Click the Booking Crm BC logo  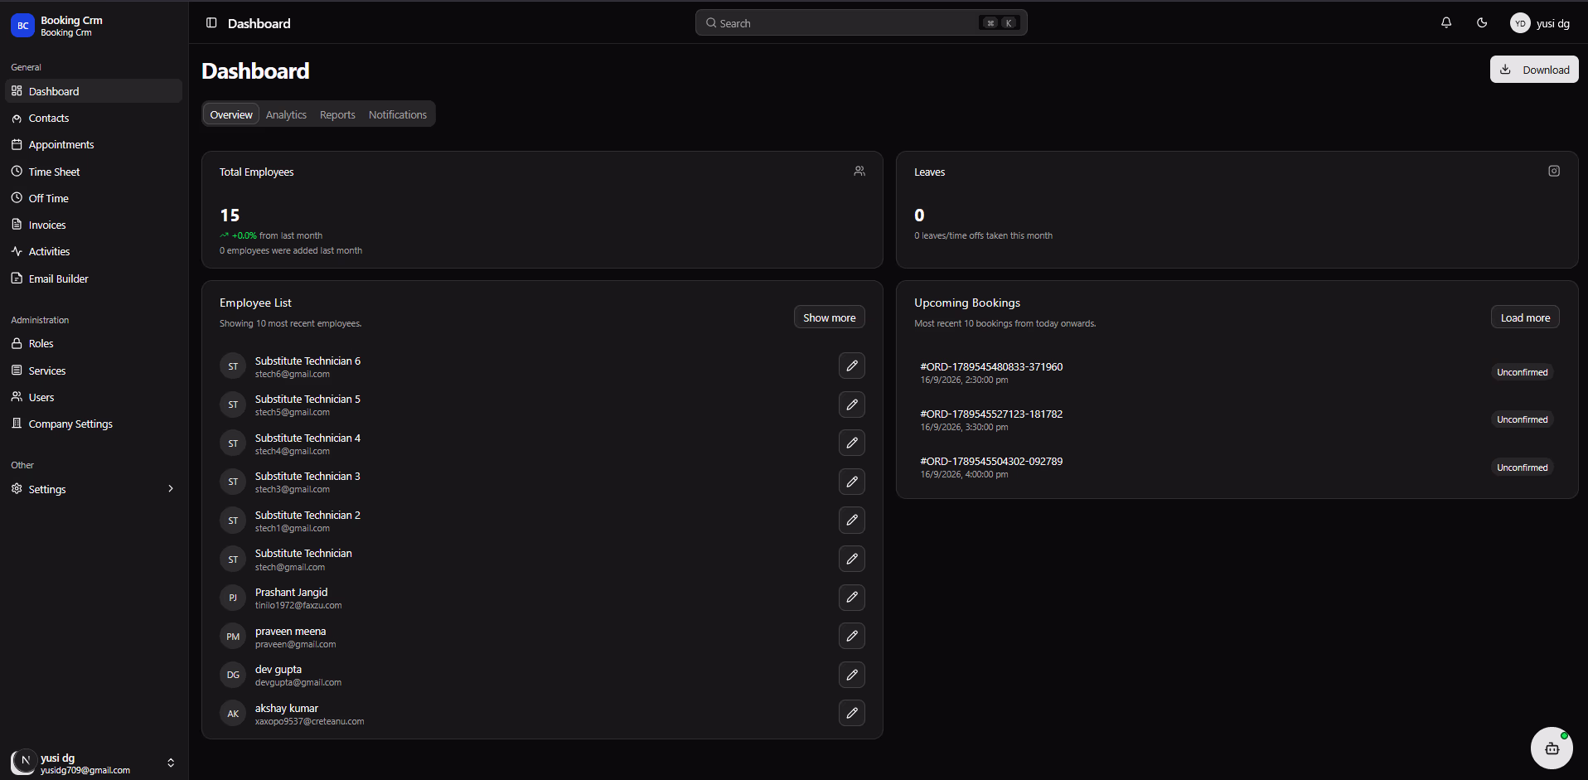pyautogui.click(x=22, y=26)
